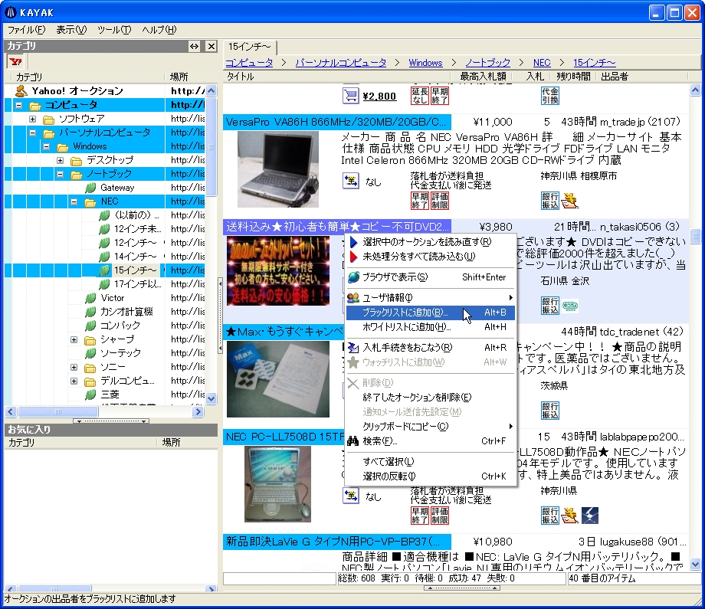
Task: Open the クリップボードにコピー(C) submenu
Action: pyautogui.click(x=431, y=426)
